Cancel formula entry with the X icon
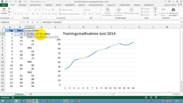The width and height of the screenshot is (183, 103). pyautogui.click(x=28, y=22)
